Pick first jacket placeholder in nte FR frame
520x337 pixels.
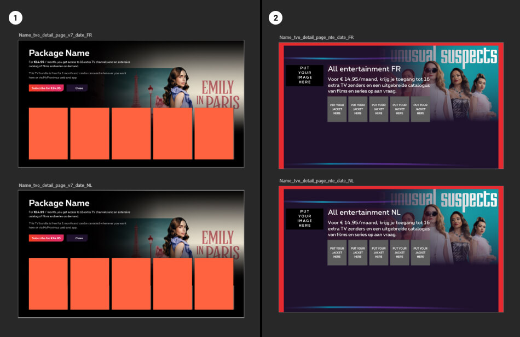[337, 109]
